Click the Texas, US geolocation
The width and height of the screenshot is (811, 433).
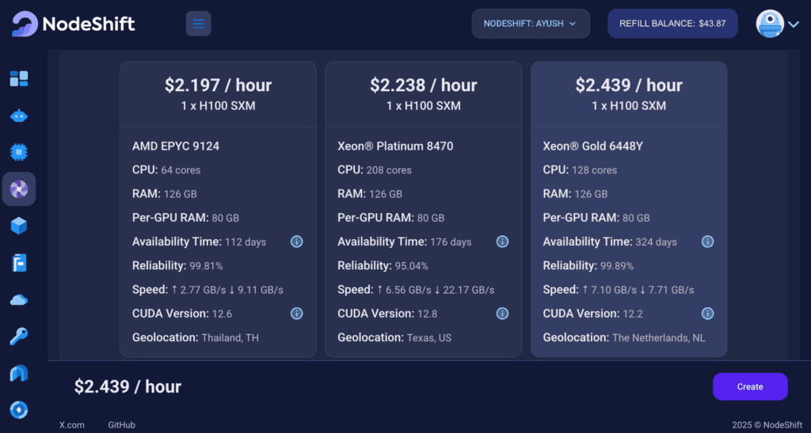click(x=429, y=338)
